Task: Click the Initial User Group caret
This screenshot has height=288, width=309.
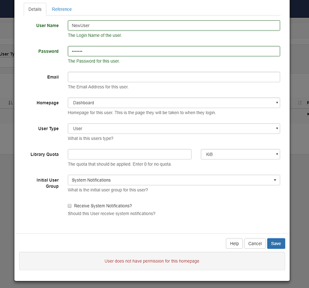Action: (x=275, y=180)
